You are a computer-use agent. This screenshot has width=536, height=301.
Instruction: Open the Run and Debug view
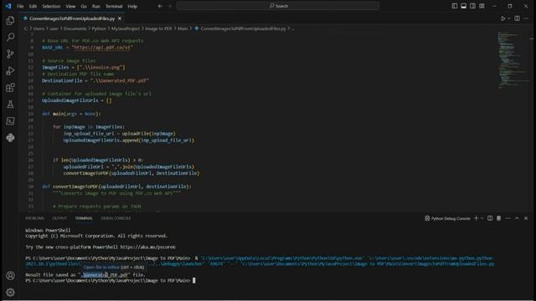click(x=10, y=70)
